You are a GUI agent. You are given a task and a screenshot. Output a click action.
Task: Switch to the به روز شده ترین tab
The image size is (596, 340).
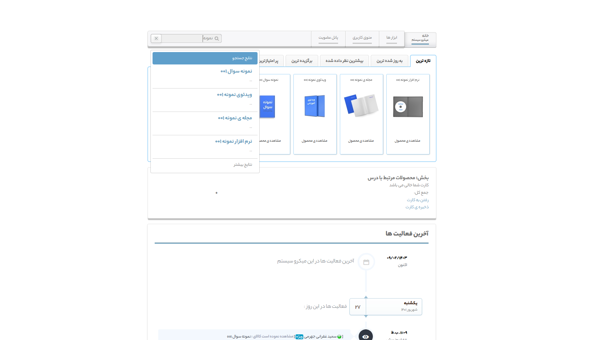click(389, 61)
